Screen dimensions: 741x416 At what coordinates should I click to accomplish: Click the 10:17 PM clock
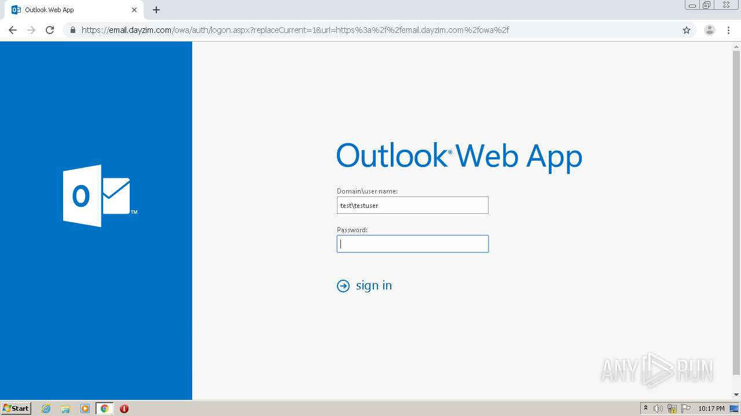click(x=711, y=408)
